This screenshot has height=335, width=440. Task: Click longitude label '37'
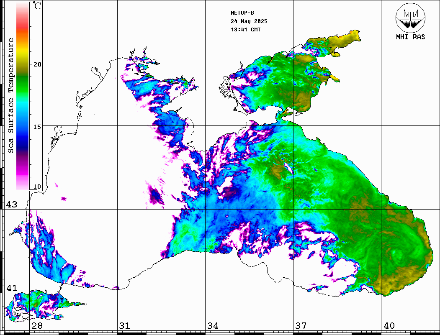point(301,326)
